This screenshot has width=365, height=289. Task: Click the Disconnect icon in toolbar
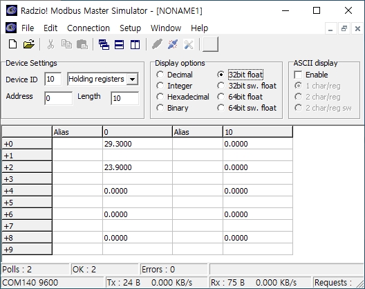click(x=173, y=44)
